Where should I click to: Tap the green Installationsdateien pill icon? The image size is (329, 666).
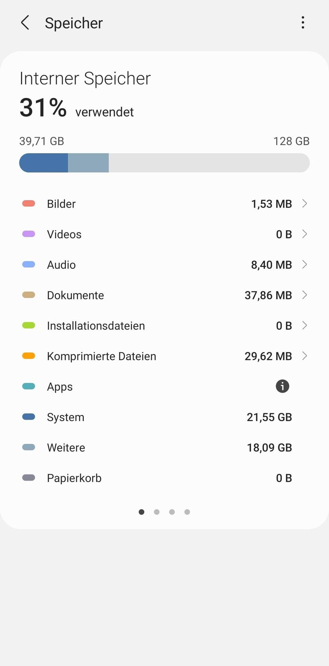pos(29,325)
